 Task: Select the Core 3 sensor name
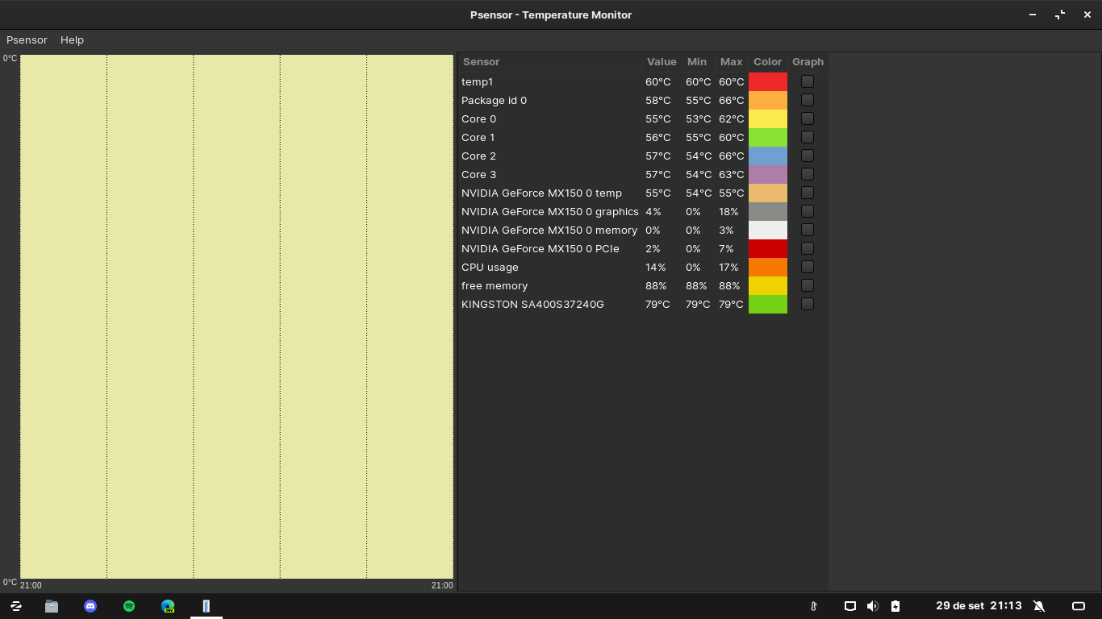click(x=478, y=174)
